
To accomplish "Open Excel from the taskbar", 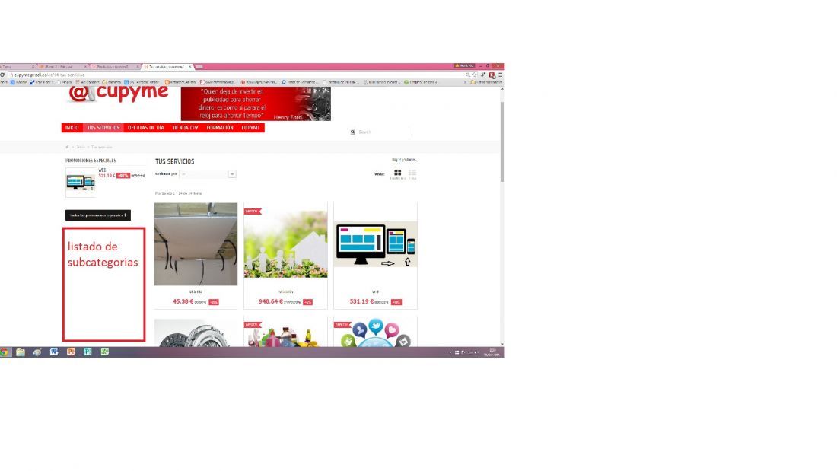I will 105,352.
